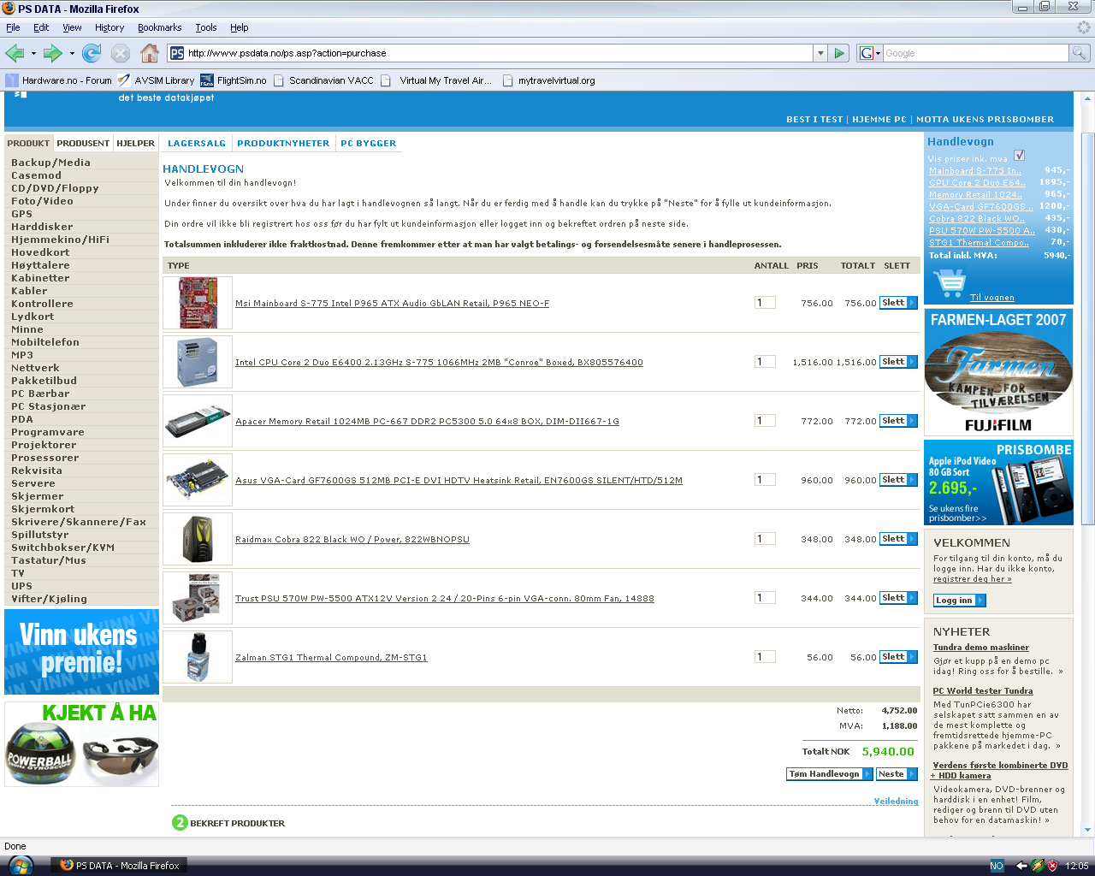Click the green Go button beside the address bar
This screenshot has height=876, width=1095.
click(839, 53)
